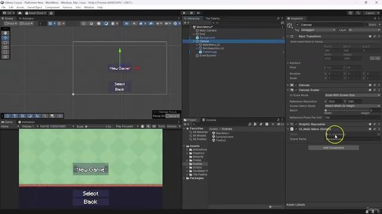Click the Rect Transform component icon
The image size is (382, 214).
click(292, 36)
